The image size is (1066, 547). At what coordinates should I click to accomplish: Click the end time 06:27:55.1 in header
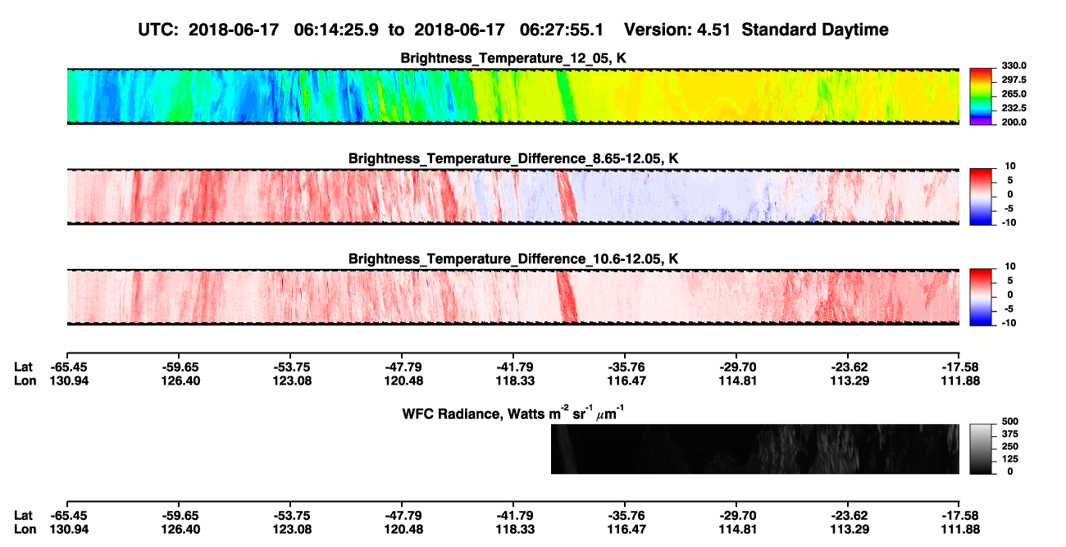(563, 30)
